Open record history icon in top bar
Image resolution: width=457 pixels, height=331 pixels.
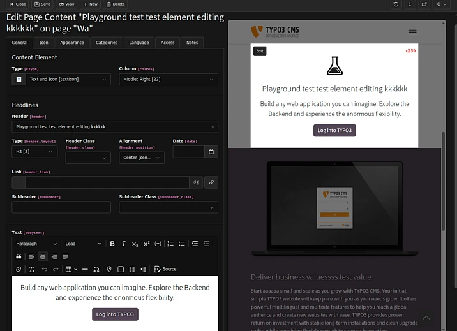[x=396, y=4]
